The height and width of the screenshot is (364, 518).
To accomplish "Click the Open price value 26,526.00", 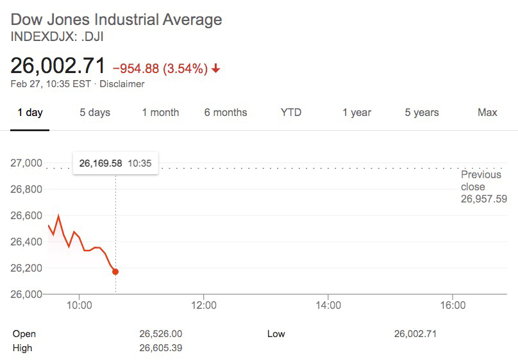I will 161,334.
